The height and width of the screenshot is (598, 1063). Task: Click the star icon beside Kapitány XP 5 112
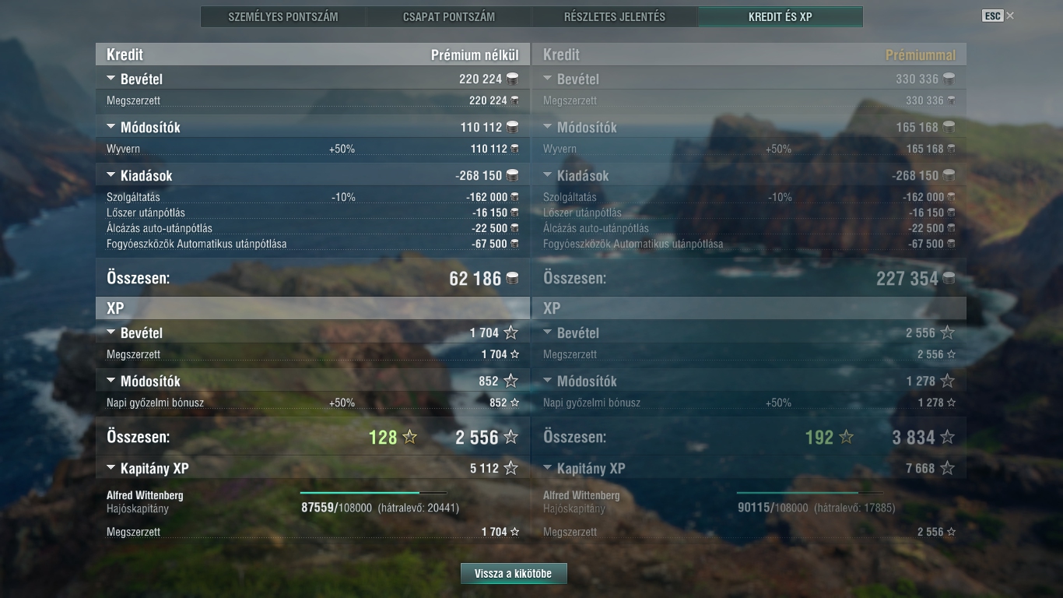click(x=510, y=468)
